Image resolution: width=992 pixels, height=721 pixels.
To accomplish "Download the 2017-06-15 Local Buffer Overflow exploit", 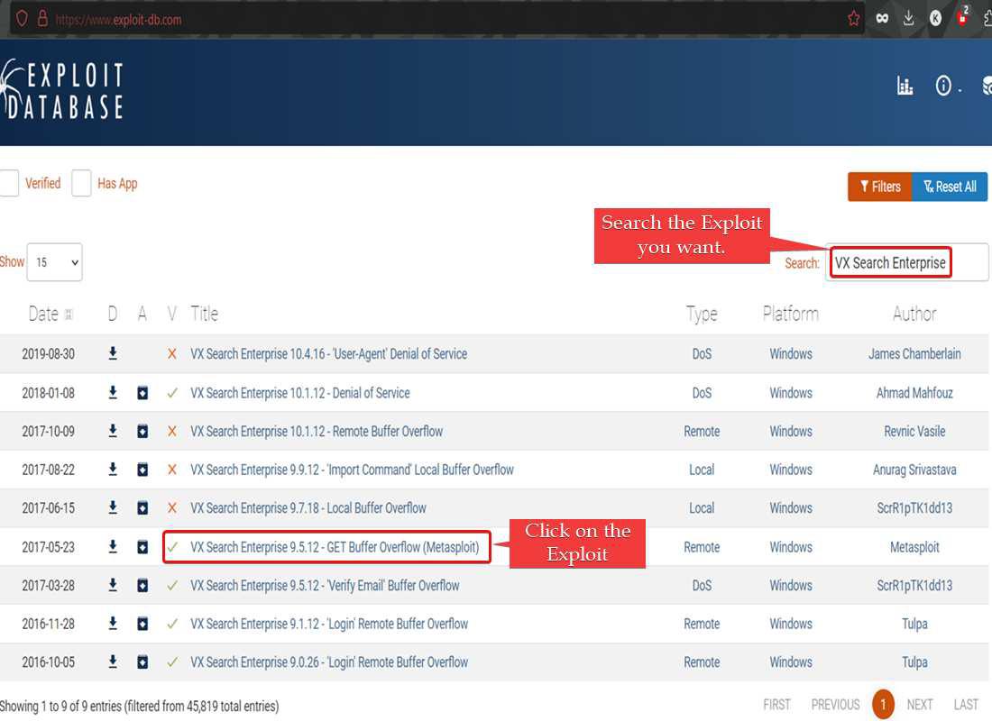I will (x=113, y=508).
